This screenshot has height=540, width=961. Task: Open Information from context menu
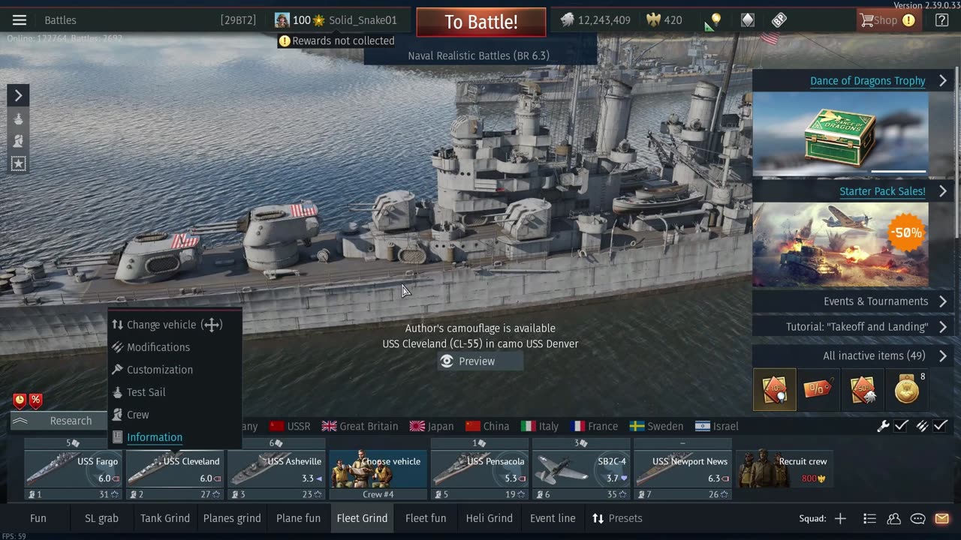175,437
